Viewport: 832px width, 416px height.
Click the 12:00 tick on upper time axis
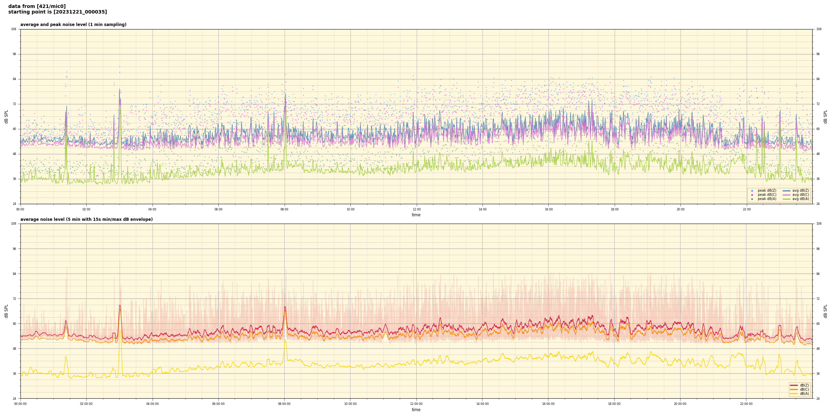[x=416, y=209]
